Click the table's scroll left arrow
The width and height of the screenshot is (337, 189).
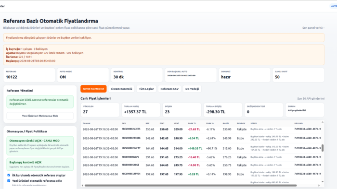(82, 185)
